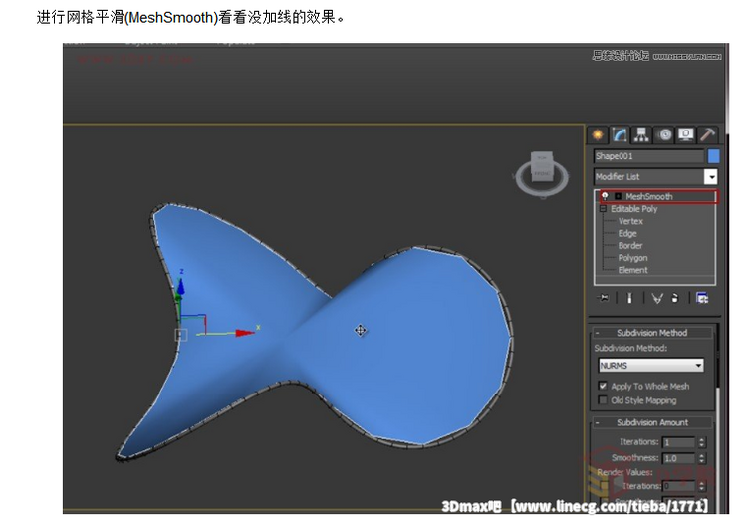Select the Border sub-object level
Image resolution: width=747 pixels, height=525 pixels.
point(630,245)
